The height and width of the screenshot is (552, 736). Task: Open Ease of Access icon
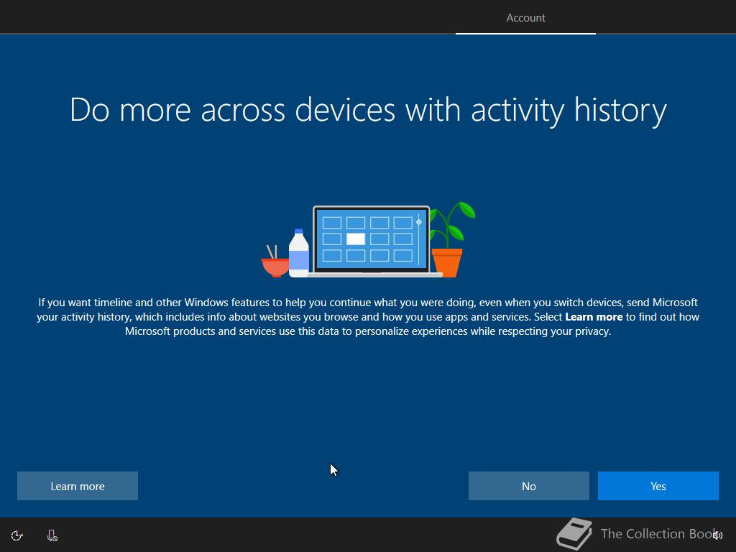click(x=17, y=535)
